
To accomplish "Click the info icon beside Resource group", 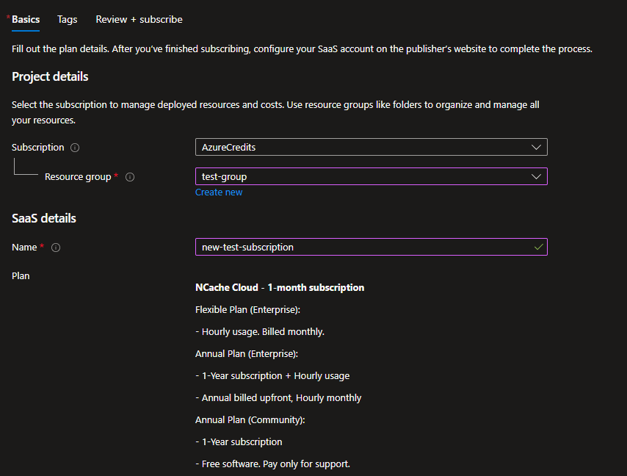I will click(x=130, y=177).
